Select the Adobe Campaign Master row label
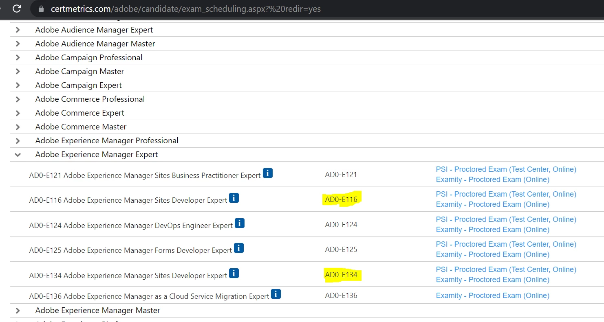This screenshot has width=604, height=322. pyautogui.click(x=79, y=71)
